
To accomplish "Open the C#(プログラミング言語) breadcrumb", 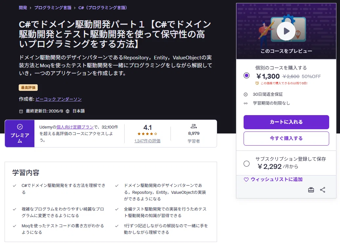I will (103, 8).
